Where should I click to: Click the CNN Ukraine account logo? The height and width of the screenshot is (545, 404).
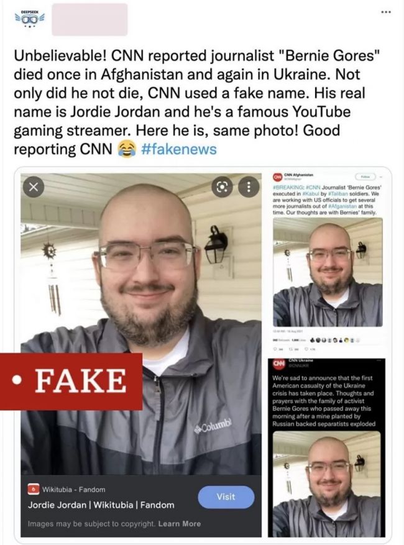click(278, 364)
